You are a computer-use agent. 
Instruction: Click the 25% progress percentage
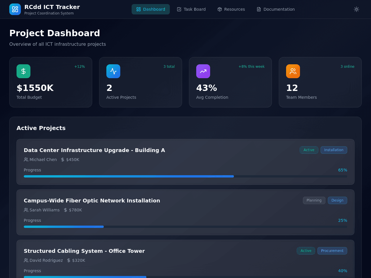pyautogui.click(x=343, y=220)
